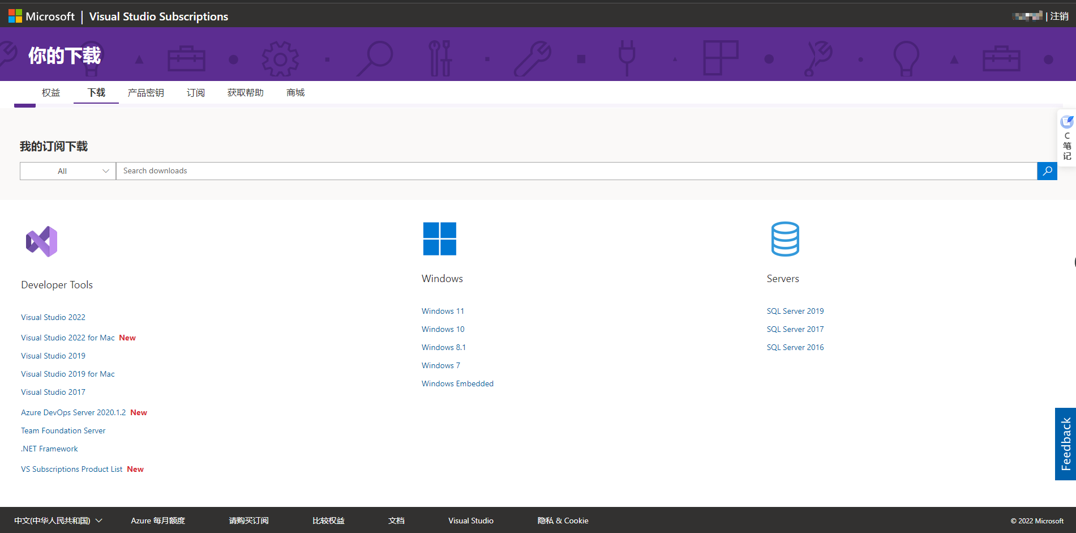Viewport: 1076px width, 533px height.
Task: Click the Search downloads input field
Action: (576, 171)
